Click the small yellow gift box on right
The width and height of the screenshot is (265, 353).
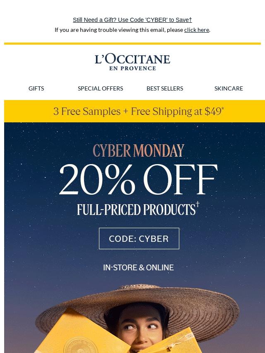coord(182,341)
